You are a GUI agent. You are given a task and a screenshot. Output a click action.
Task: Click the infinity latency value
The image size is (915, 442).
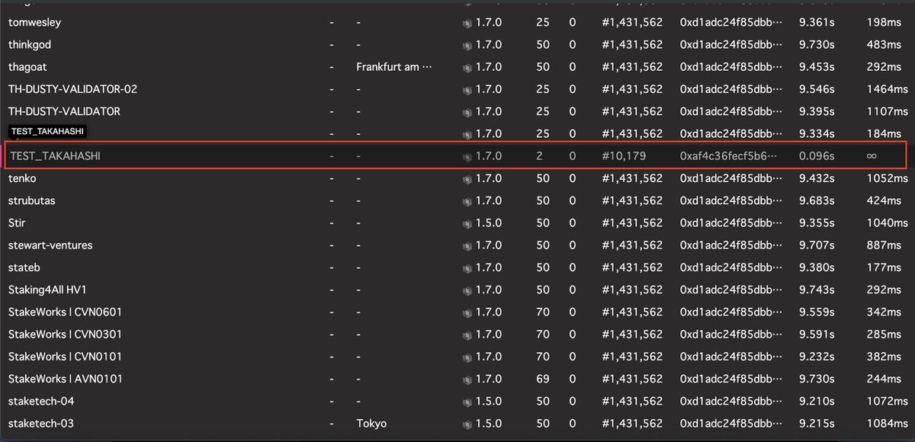coord(871,156)
